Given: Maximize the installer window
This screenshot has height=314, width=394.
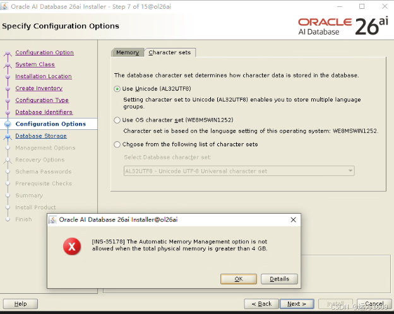Looking at the screenshot, I should click(362, 6).
